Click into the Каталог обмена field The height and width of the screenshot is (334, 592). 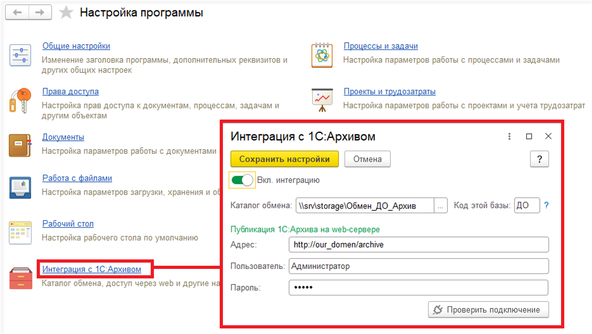click(x=365, y=205)
